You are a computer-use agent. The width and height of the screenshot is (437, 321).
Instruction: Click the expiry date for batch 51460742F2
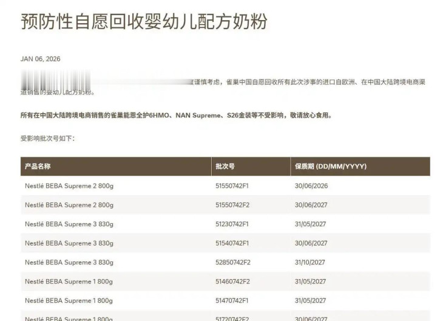[x=311, y=281]
